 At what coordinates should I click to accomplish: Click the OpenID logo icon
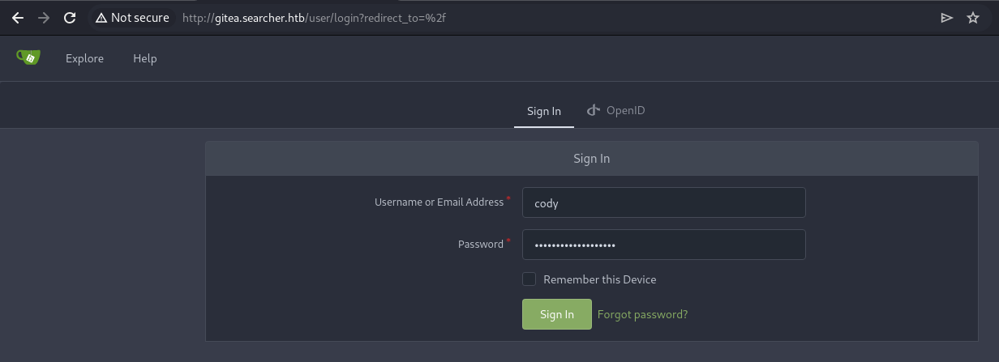(x=594, y=110)
